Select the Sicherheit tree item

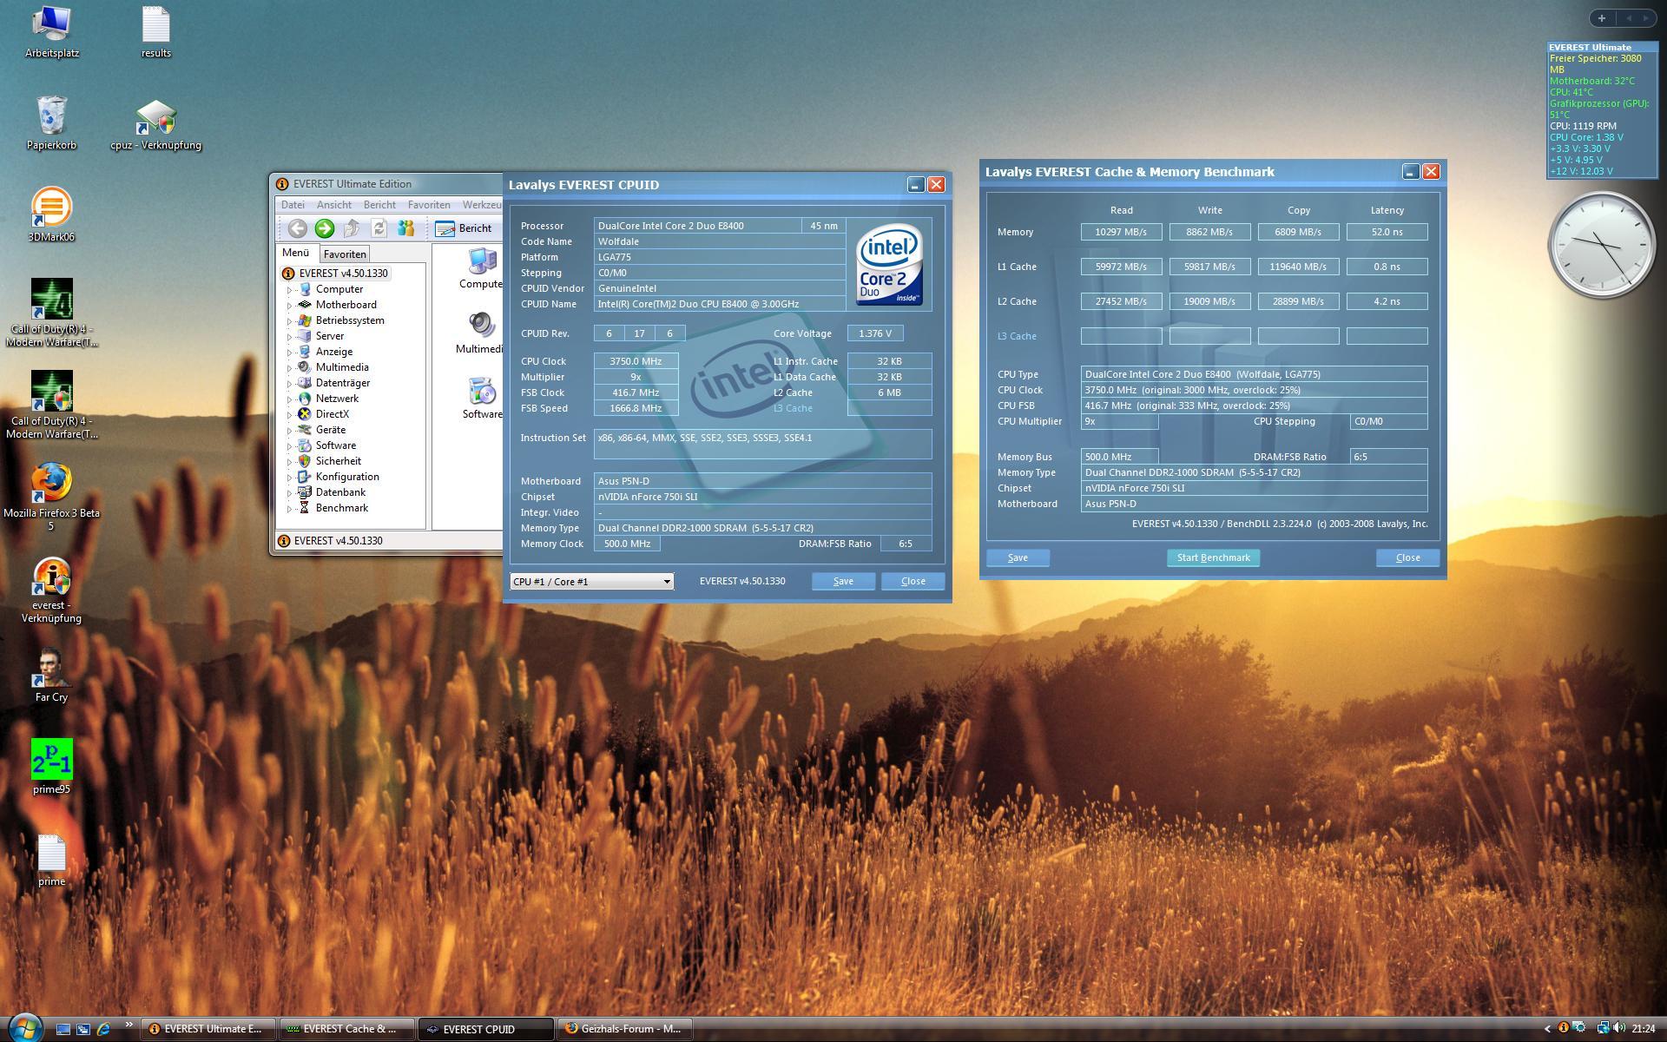pos(338,461)
